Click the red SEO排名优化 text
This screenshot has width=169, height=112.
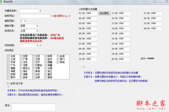[57, 38]
